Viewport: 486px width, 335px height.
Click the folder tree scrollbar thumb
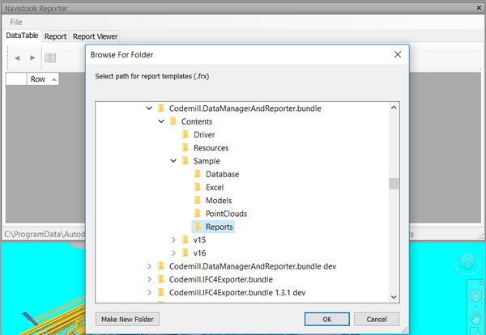coord(394,183)
